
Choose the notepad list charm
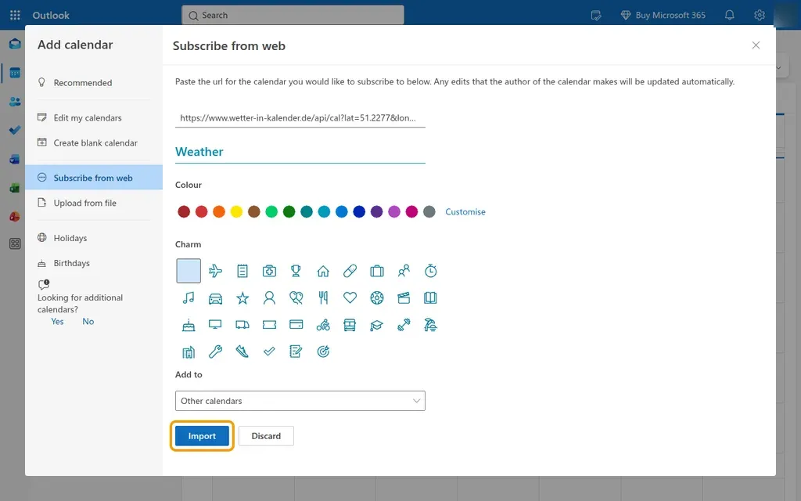242,271
